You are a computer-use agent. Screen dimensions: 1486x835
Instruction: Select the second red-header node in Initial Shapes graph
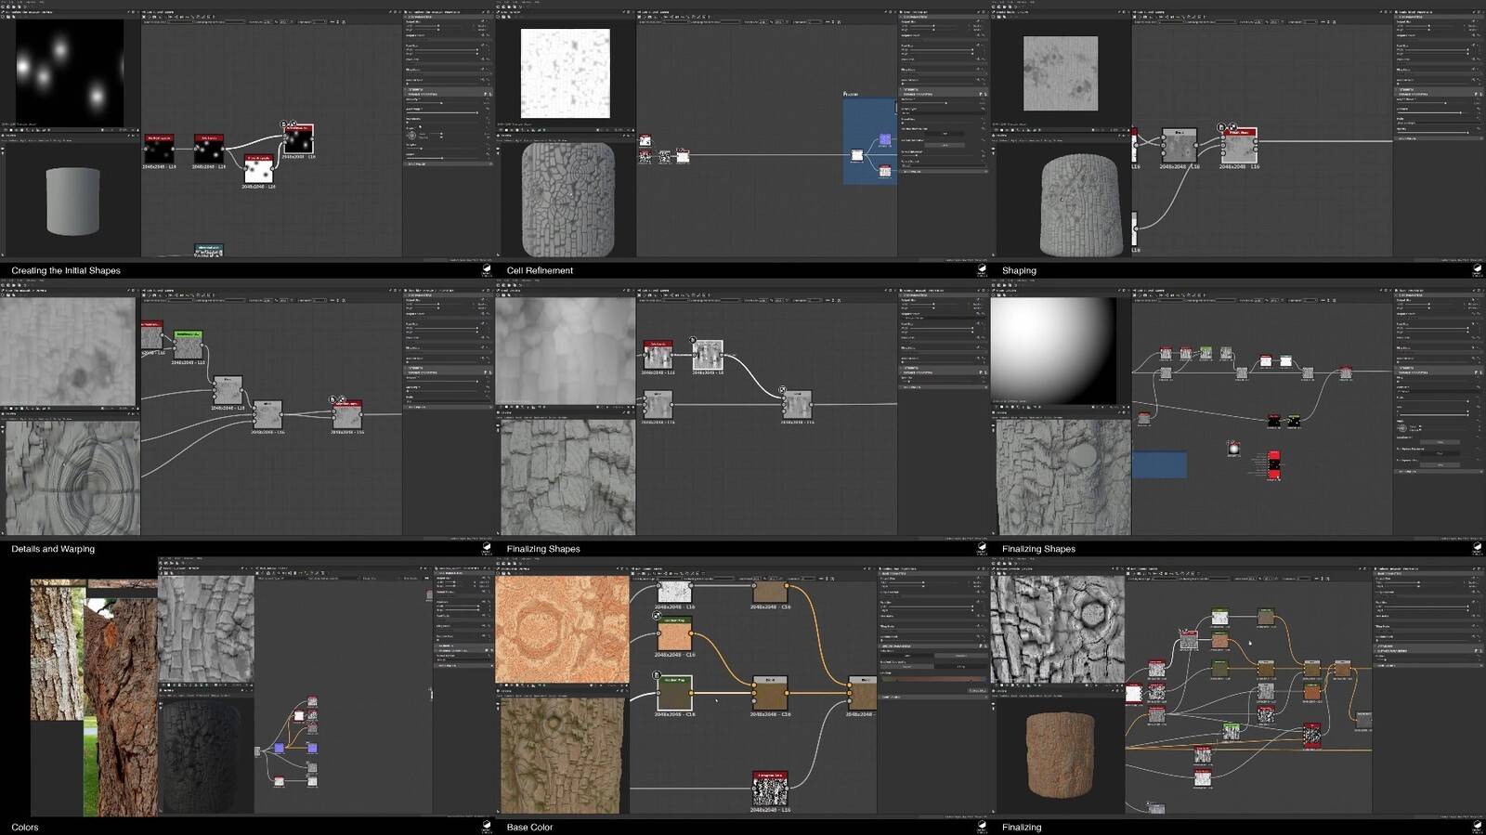[209, 150]
